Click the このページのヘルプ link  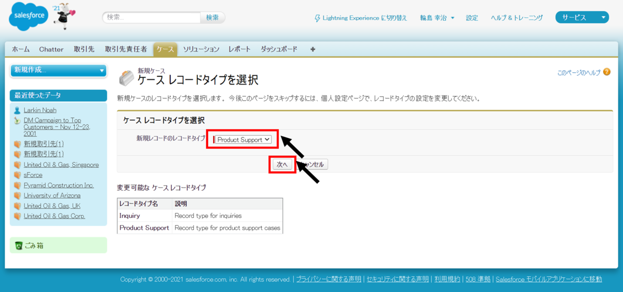579,73
